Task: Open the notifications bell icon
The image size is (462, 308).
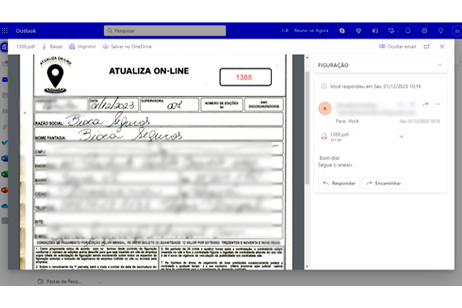Action: 407,31
